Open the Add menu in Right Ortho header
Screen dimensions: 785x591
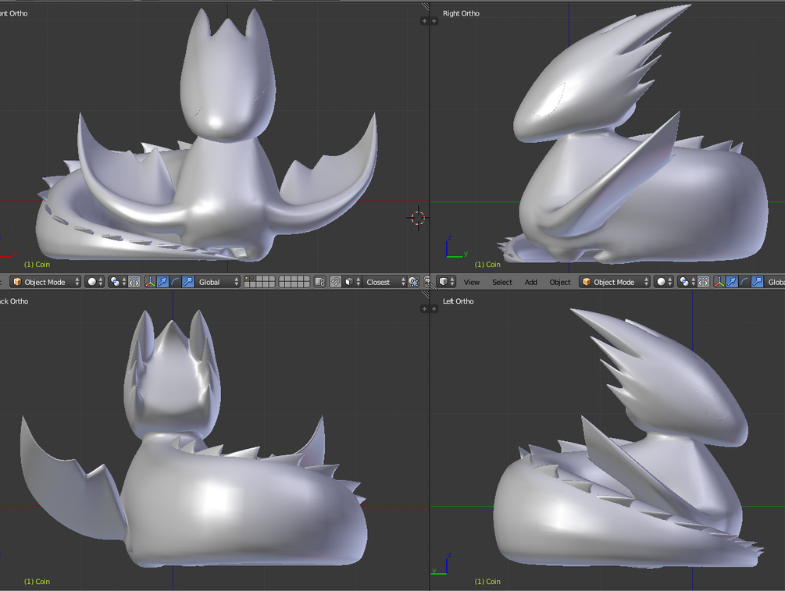click(530, 283)
